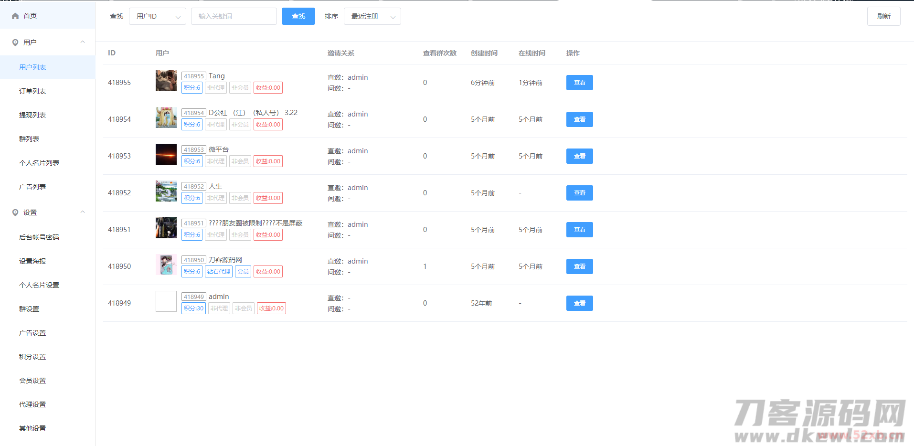Click 查看 for the admin row 418949

tap(579, 303)
